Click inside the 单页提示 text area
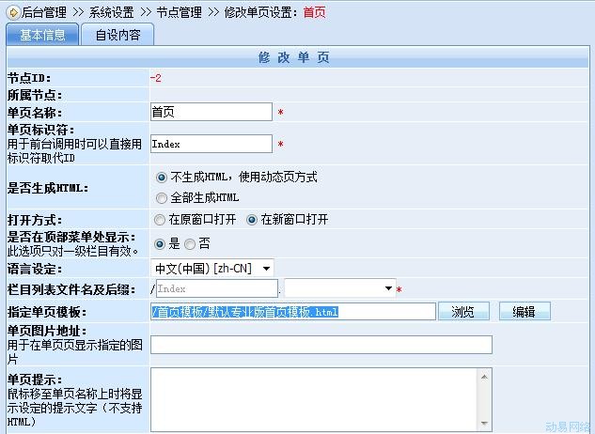Image resolution: width=595 pixels, height=434 pixels. pos(321,399)
